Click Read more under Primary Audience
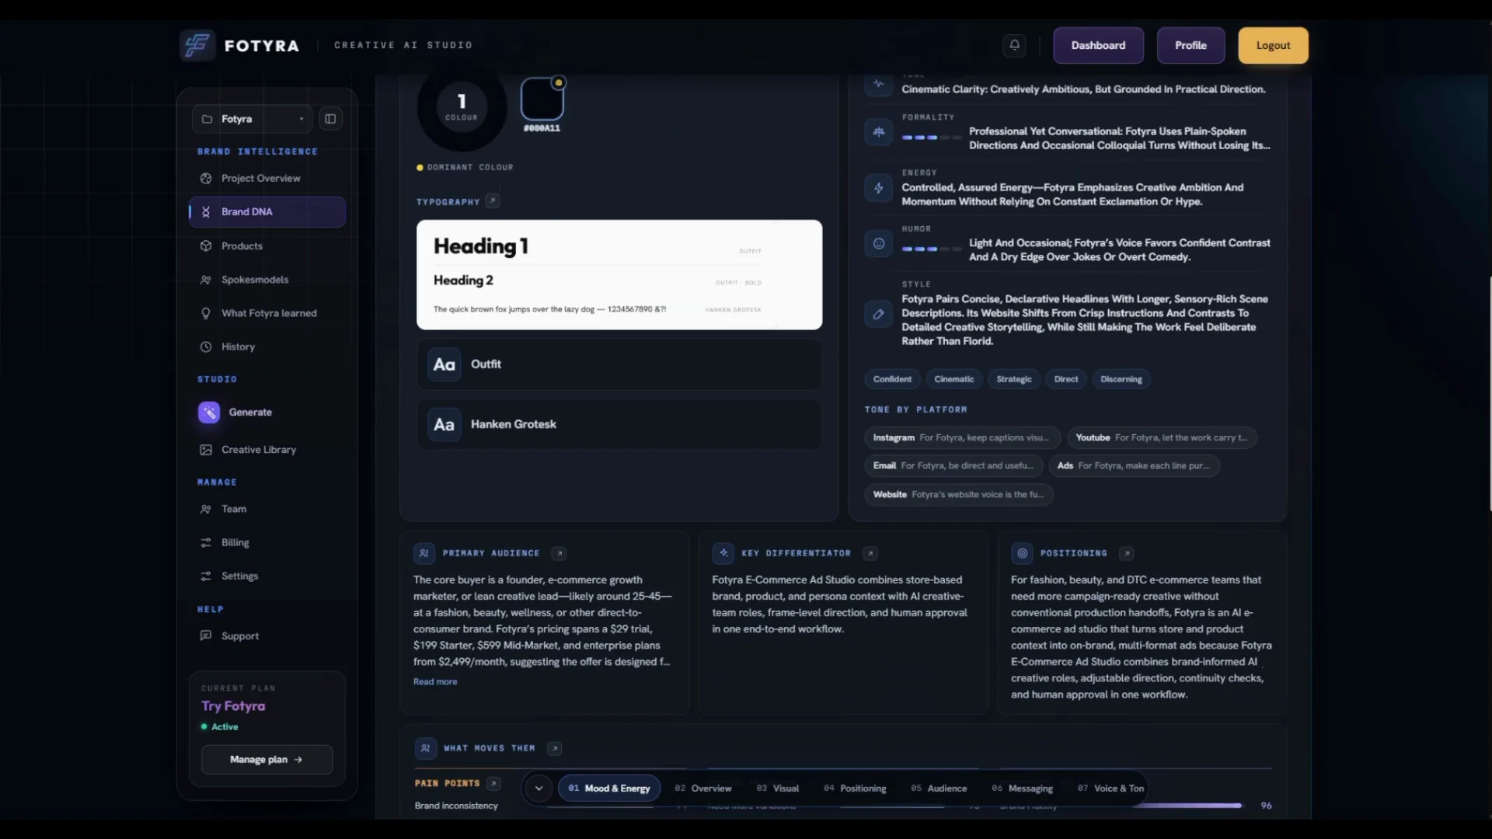 (435, 682)
